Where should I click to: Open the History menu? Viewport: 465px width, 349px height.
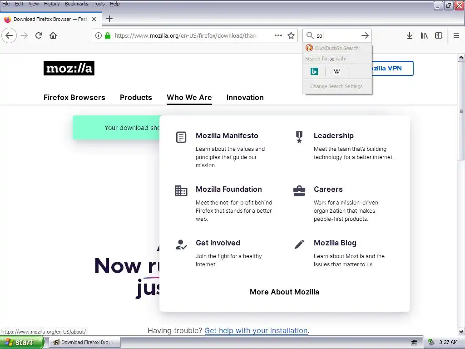(x=52, y=4)
